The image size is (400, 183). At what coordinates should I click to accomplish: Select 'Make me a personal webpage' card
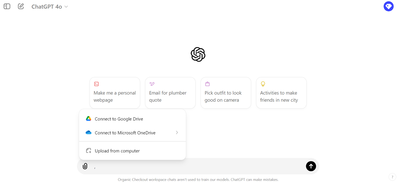pyautogui.click(x=115, y=93)
